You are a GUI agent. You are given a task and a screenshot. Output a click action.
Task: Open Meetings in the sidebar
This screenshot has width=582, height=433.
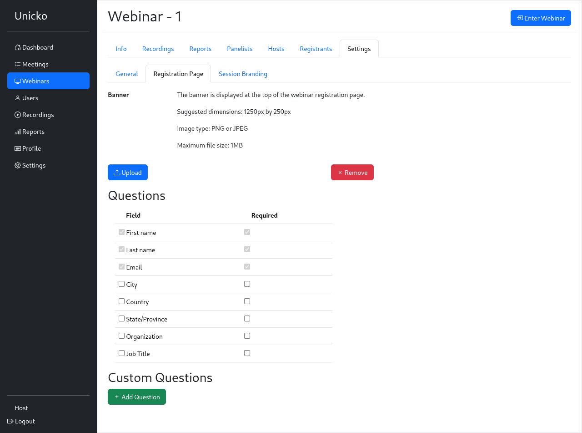(48, 64)
